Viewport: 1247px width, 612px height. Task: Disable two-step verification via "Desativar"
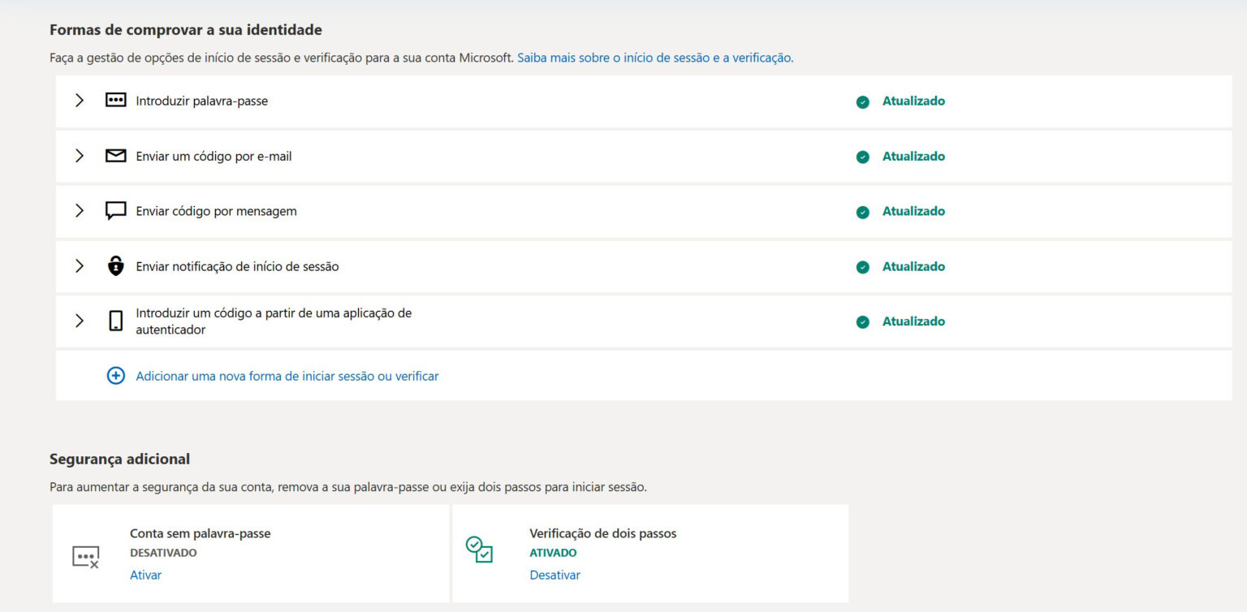pyautogui.click(x=555, y=575)
